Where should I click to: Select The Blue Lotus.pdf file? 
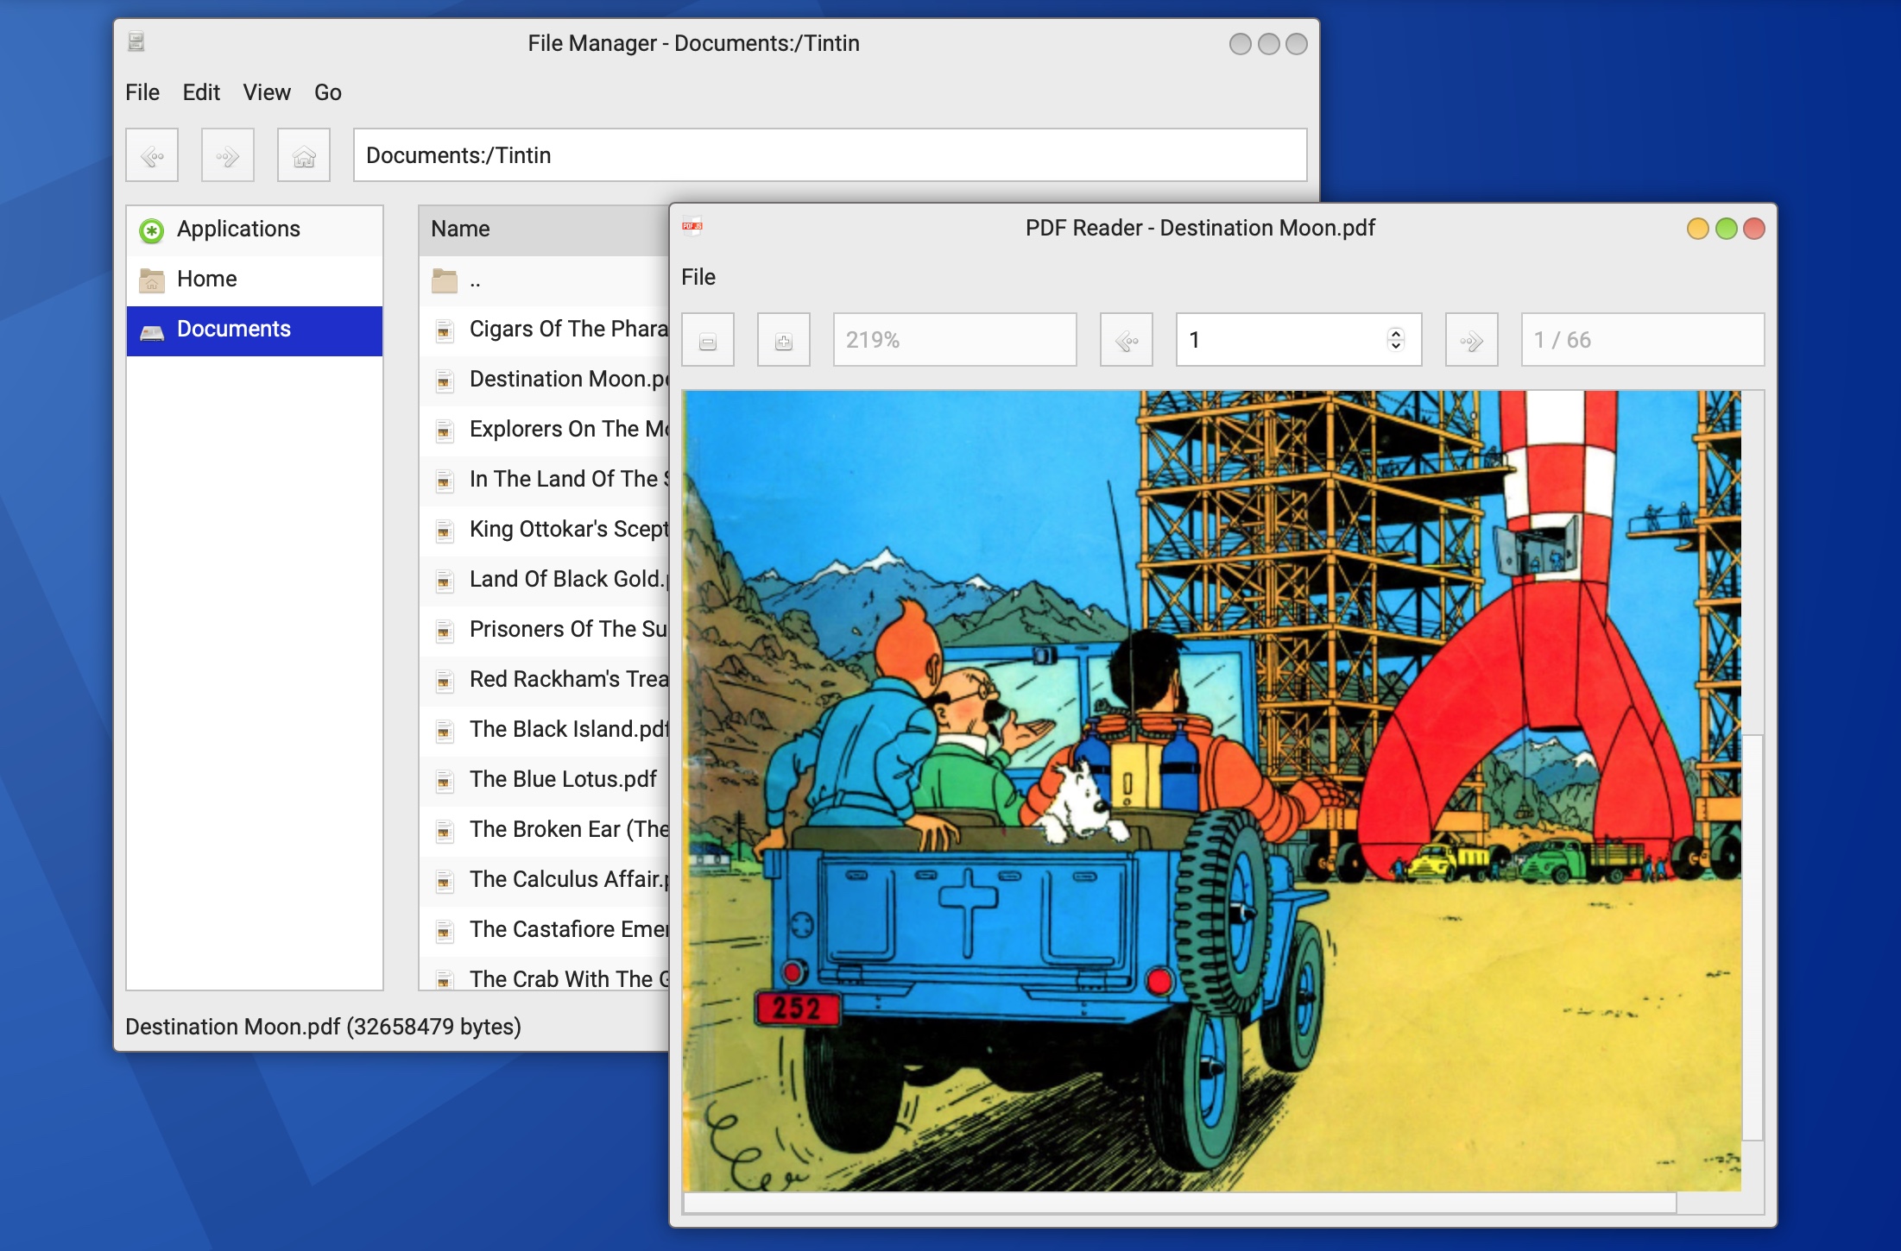[x=562, y=780]
